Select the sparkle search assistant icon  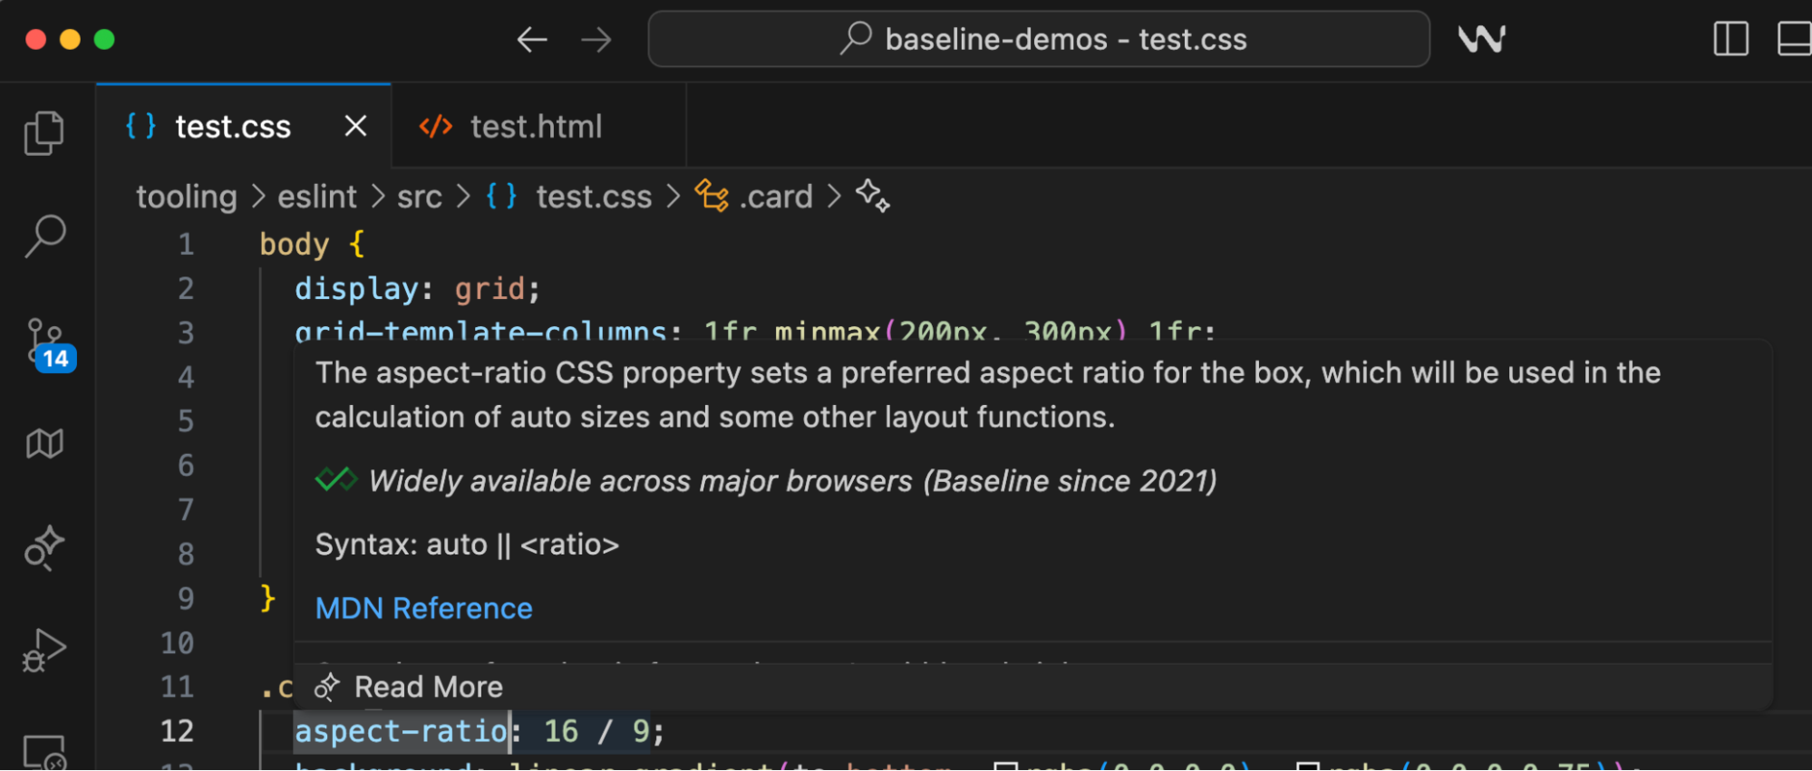(x=43, y=547)
